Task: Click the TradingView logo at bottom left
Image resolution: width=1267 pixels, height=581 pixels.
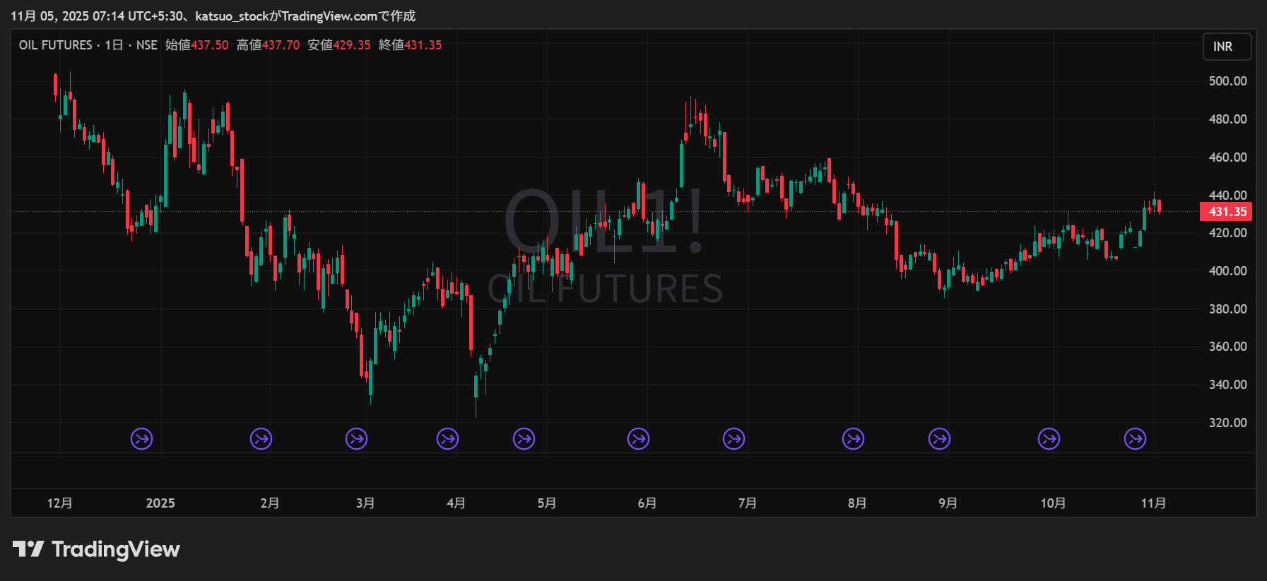Action: (x=96, y=549)
